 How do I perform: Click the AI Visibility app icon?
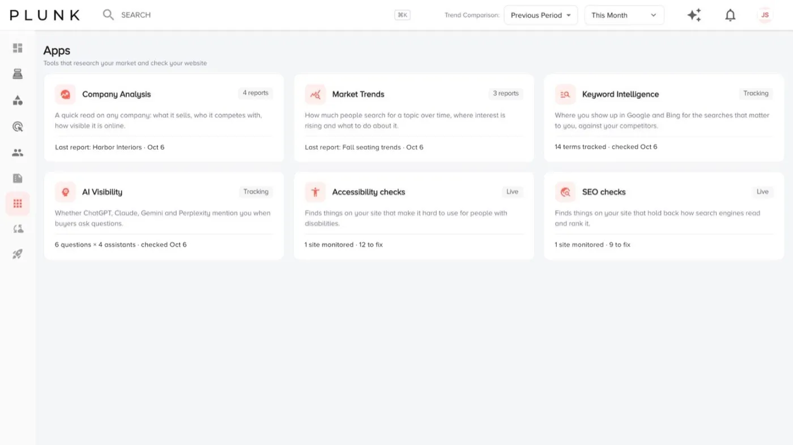coord(65,192)
